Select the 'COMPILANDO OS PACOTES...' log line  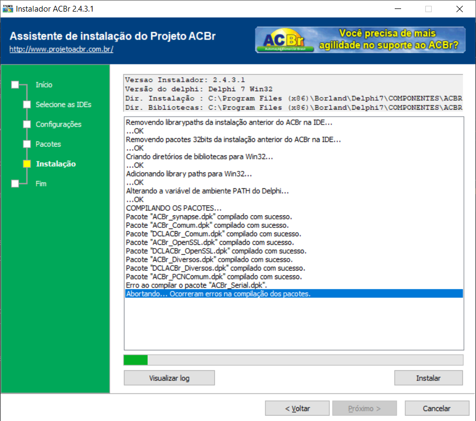tap(294, 208)
